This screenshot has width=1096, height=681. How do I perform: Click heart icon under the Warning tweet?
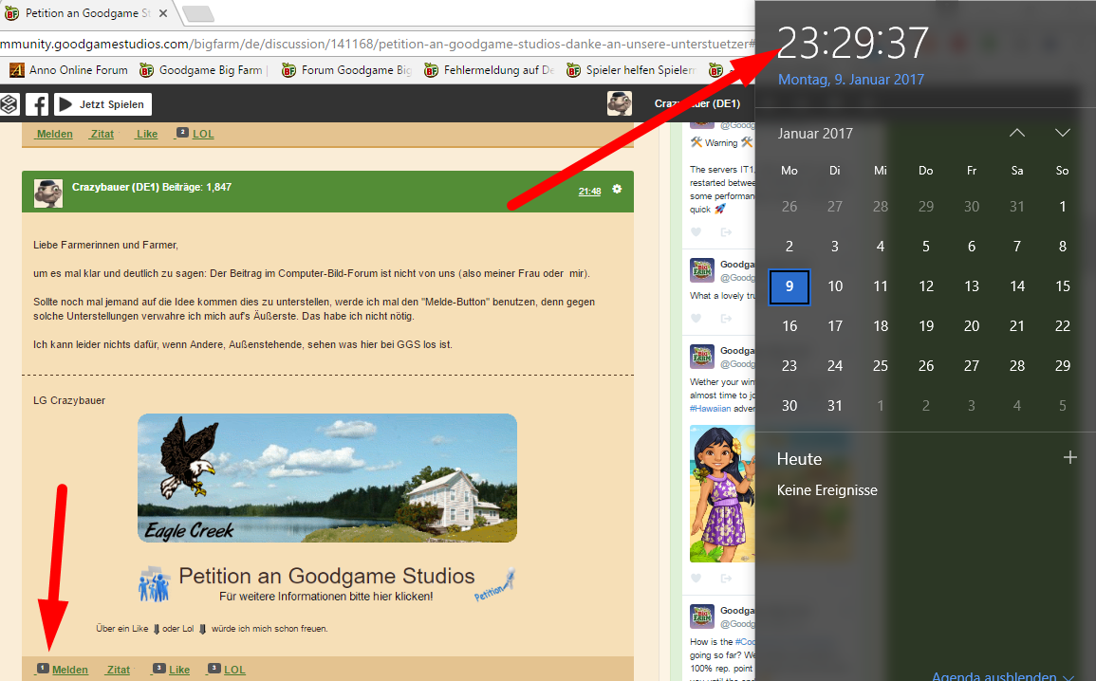(x=696, y=231)
